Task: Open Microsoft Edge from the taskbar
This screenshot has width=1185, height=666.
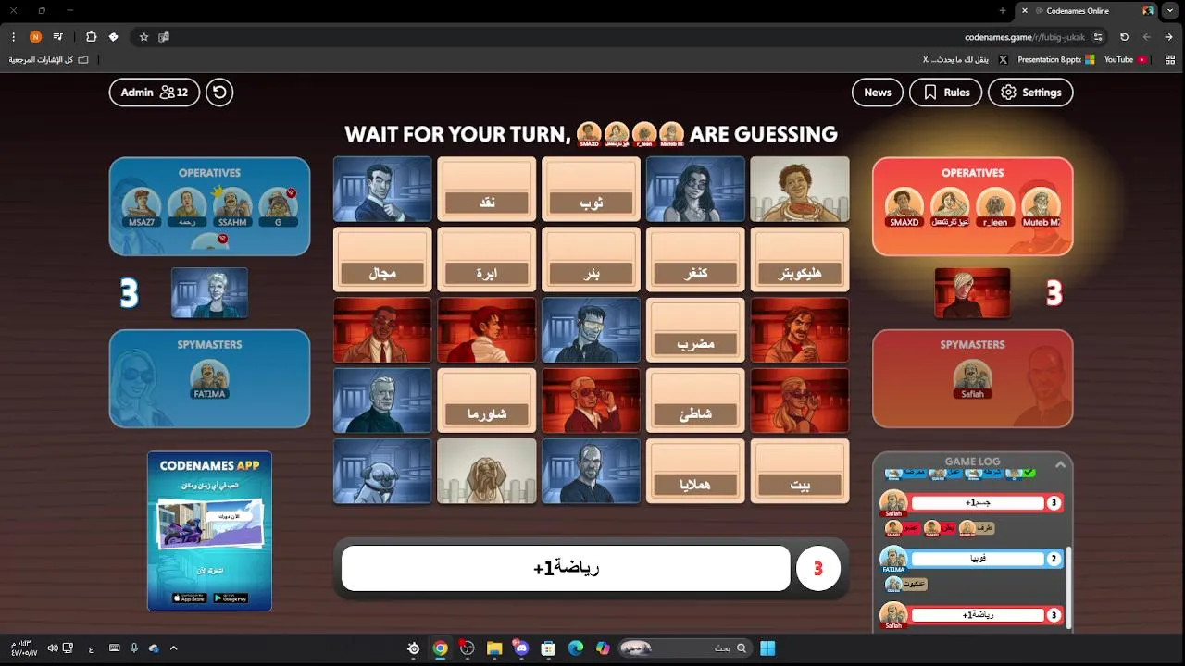Action: [576, 648]
